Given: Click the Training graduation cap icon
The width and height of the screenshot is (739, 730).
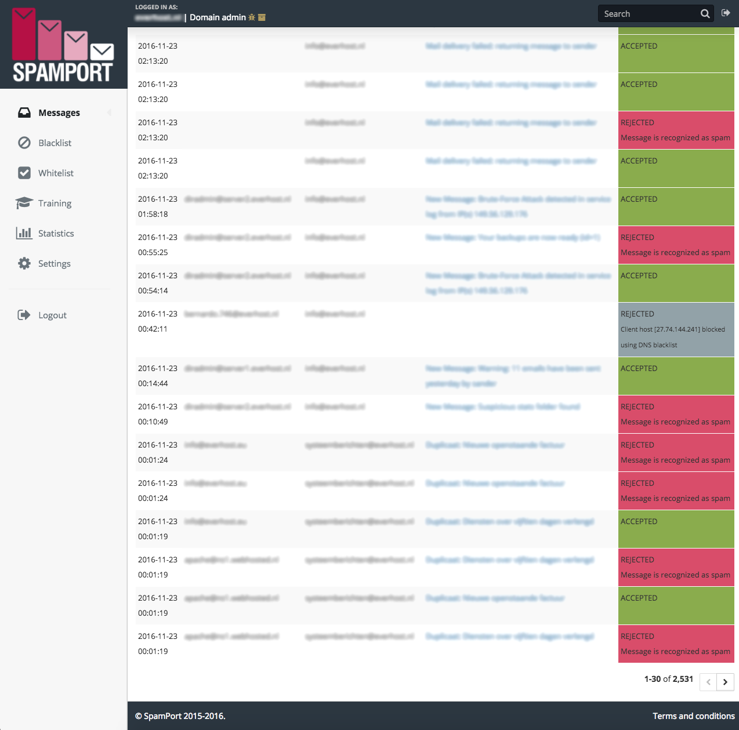Looking at the screenshot, I should coord(24,203).
